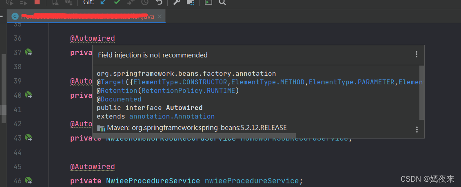Click Spring bean gutter icon on line 46
The image size is (461, 187).
[29, 180]
